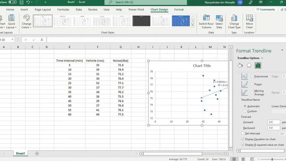Switch to the Format tab
The width and height of the screenshot is (286, 161).
click(179, 9)
